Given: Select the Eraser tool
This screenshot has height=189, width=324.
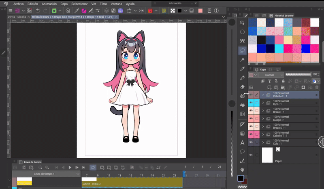Looking at the screenshot, I should (242, 86).
